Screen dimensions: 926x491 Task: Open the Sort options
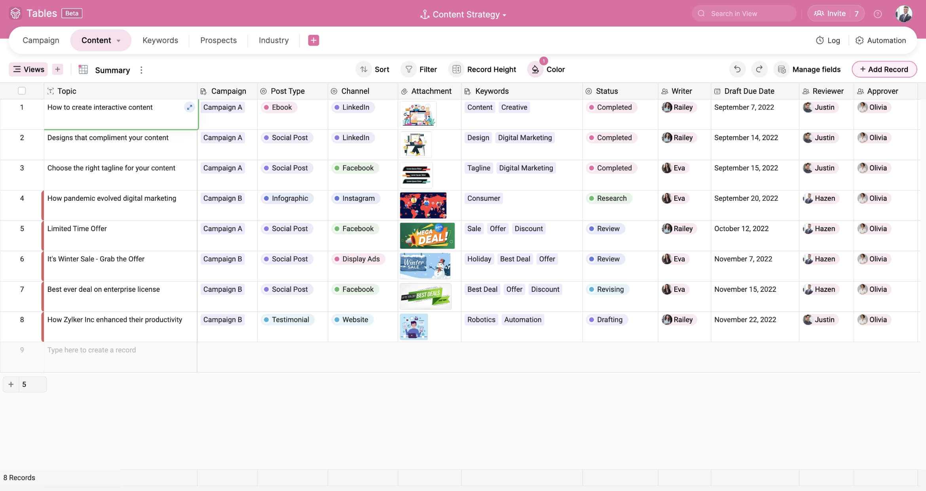[x=374, y=69]
